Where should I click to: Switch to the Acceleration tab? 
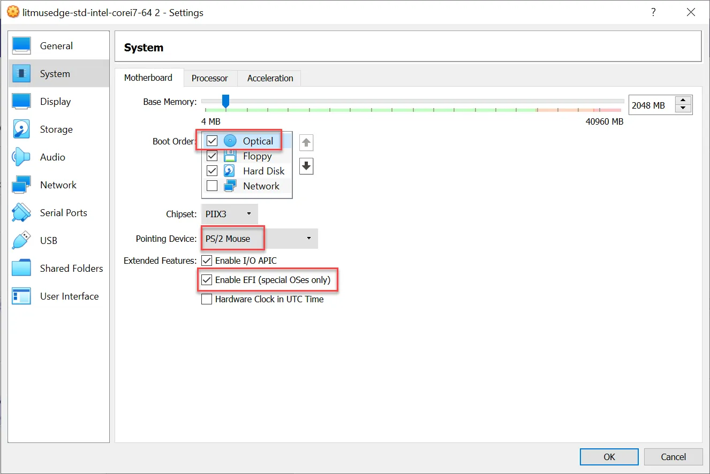[x=270, y=78]
